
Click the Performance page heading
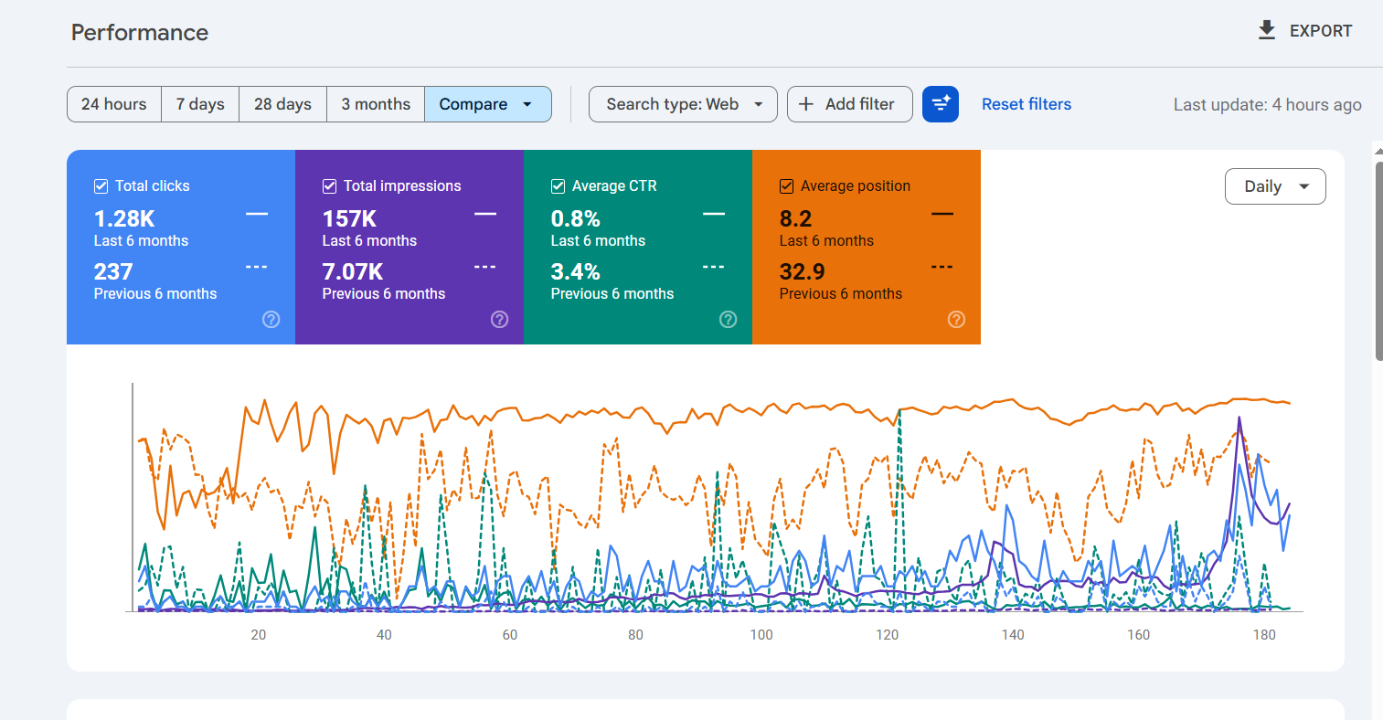point(140,33)
